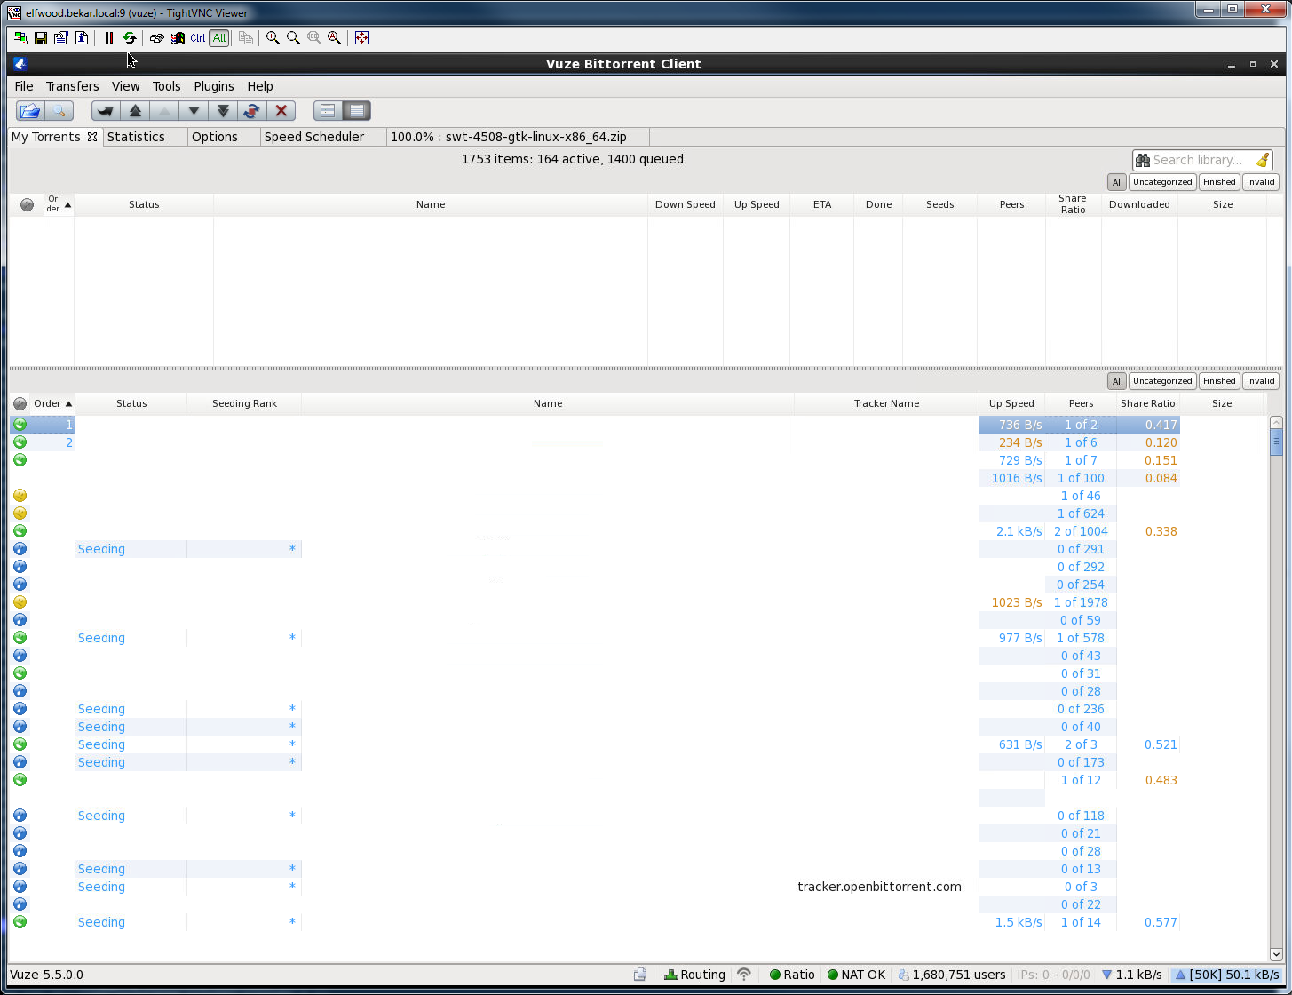
Task: Click the broom icon in search box
Action: click(x=1263, y=160)
